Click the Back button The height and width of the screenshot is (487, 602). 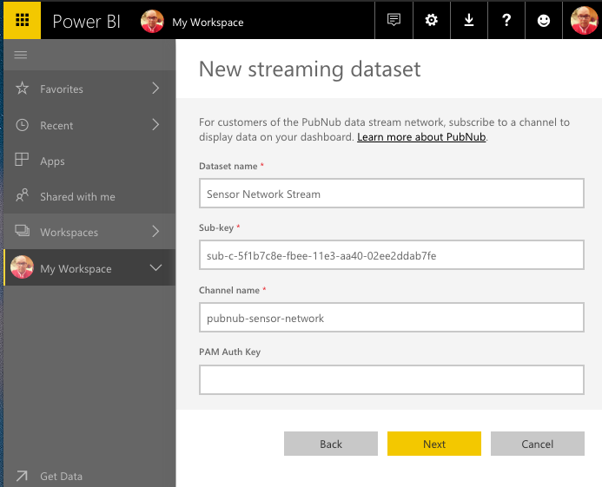[x=331, y=444]
